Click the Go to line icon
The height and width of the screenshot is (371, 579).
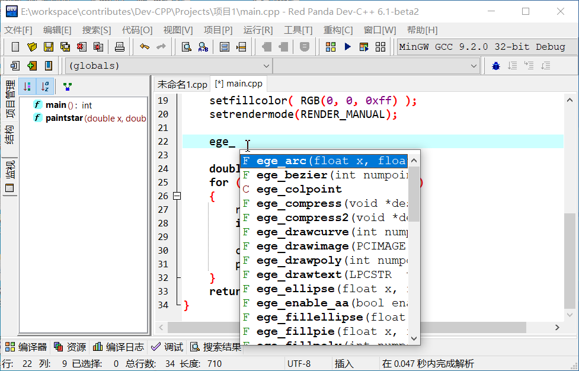click(x=241, y=47)
